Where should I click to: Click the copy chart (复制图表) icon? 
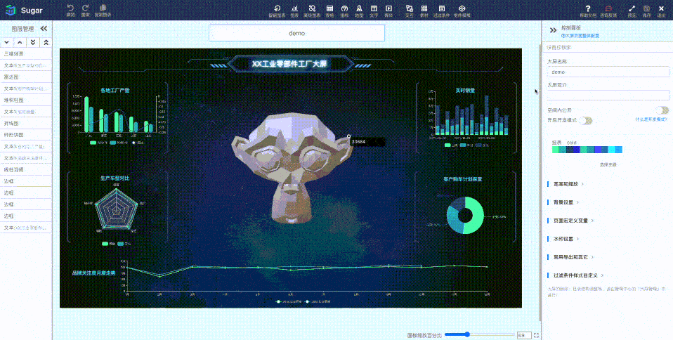coord(103,8)
